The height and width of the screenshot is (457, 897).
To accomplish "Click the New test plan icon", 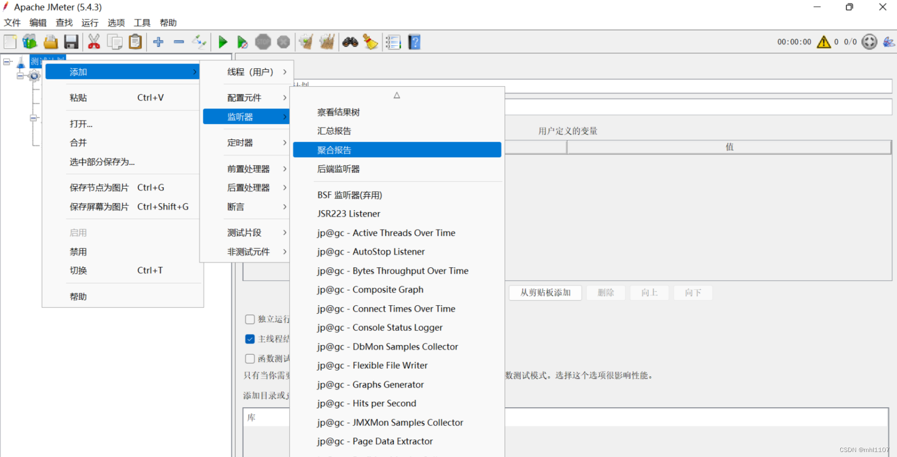I will (x=10, y=42).
